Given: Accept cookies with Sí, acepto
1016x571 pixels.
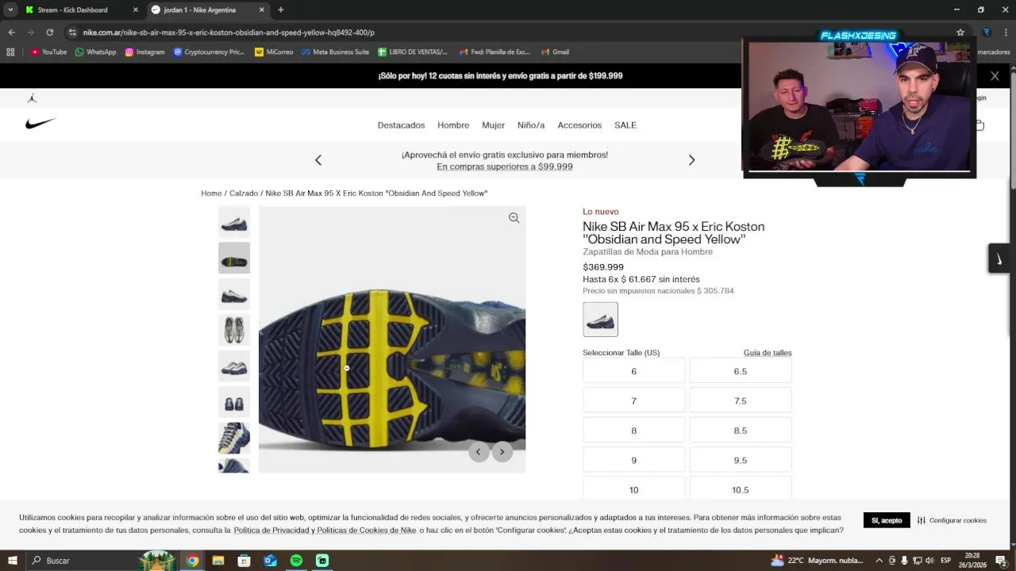Looking at the screenshot, I should coord(887,520).
